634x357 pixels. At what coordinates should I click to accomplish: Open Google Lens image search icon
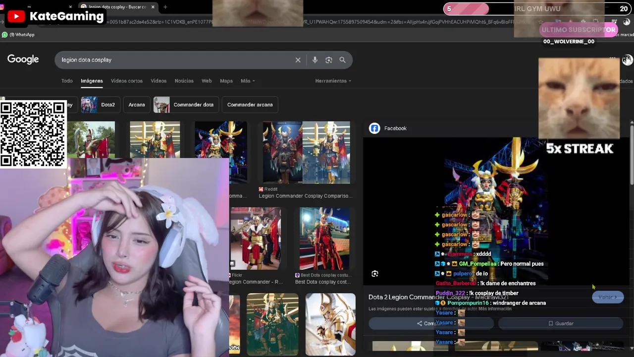[328, 60]
